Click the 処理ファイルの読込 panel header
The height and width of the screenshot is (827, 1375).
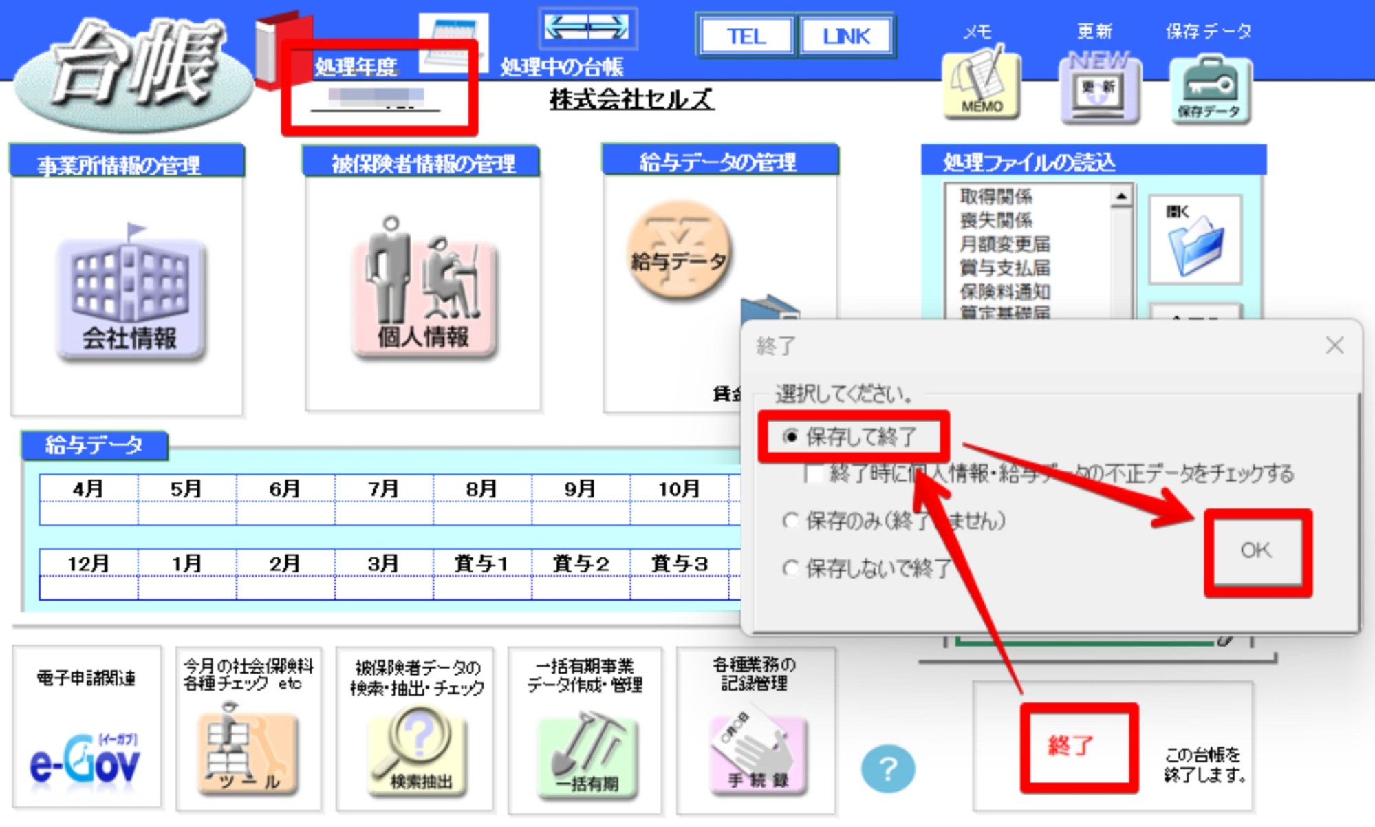coord(1094,161)
